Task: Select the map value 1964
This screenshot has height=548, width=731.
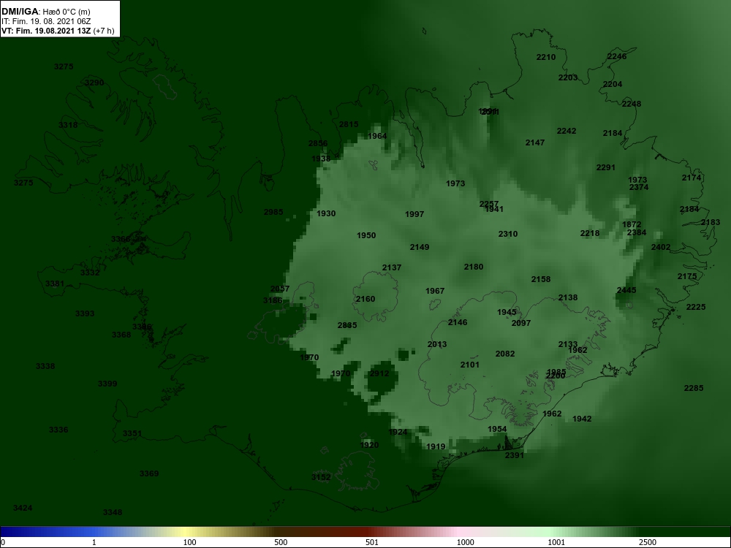Action: click(x=377, y=136)
